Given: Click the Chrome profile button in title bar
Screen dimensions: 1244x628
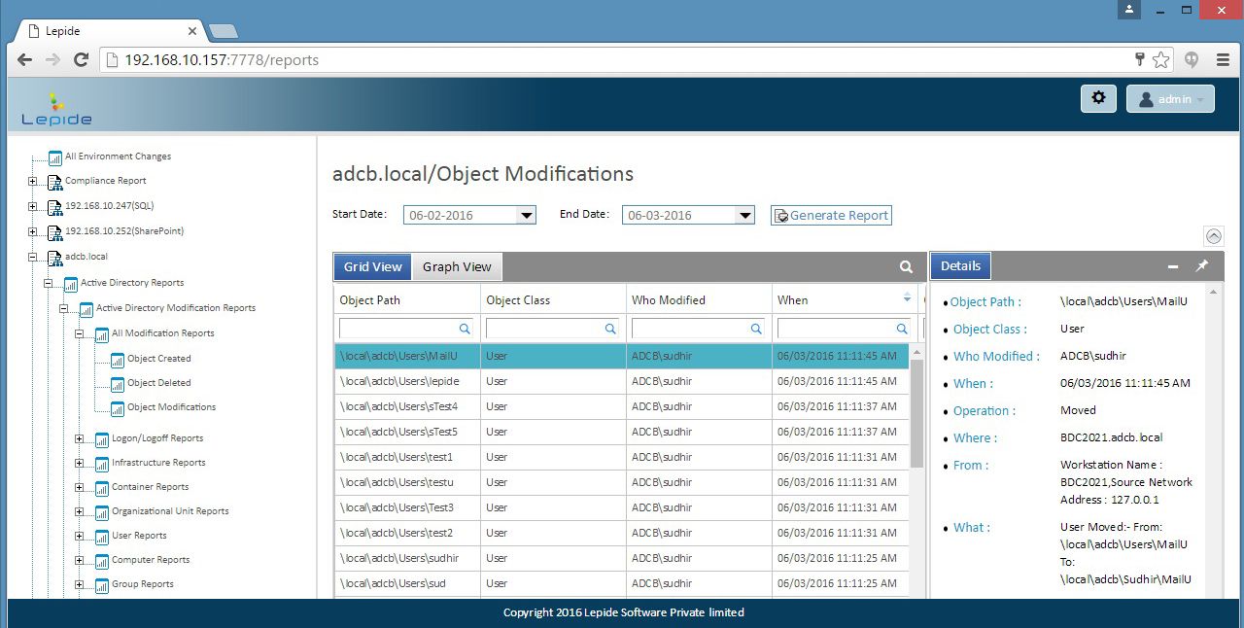Looking at the screenshot, I should pyautogui.click(x=1128, y=9).
